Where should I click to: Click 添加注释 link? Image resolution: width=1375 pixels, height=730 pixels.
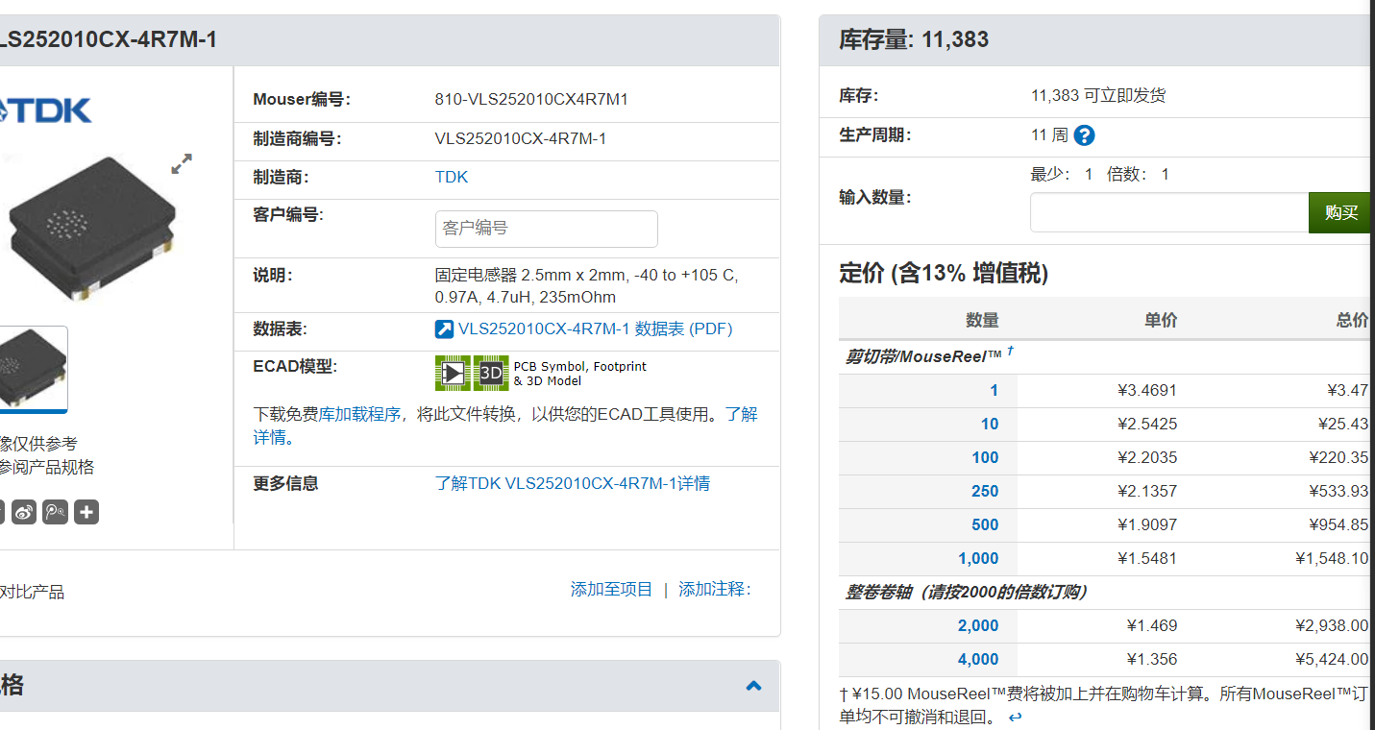(x=714, y=589)
